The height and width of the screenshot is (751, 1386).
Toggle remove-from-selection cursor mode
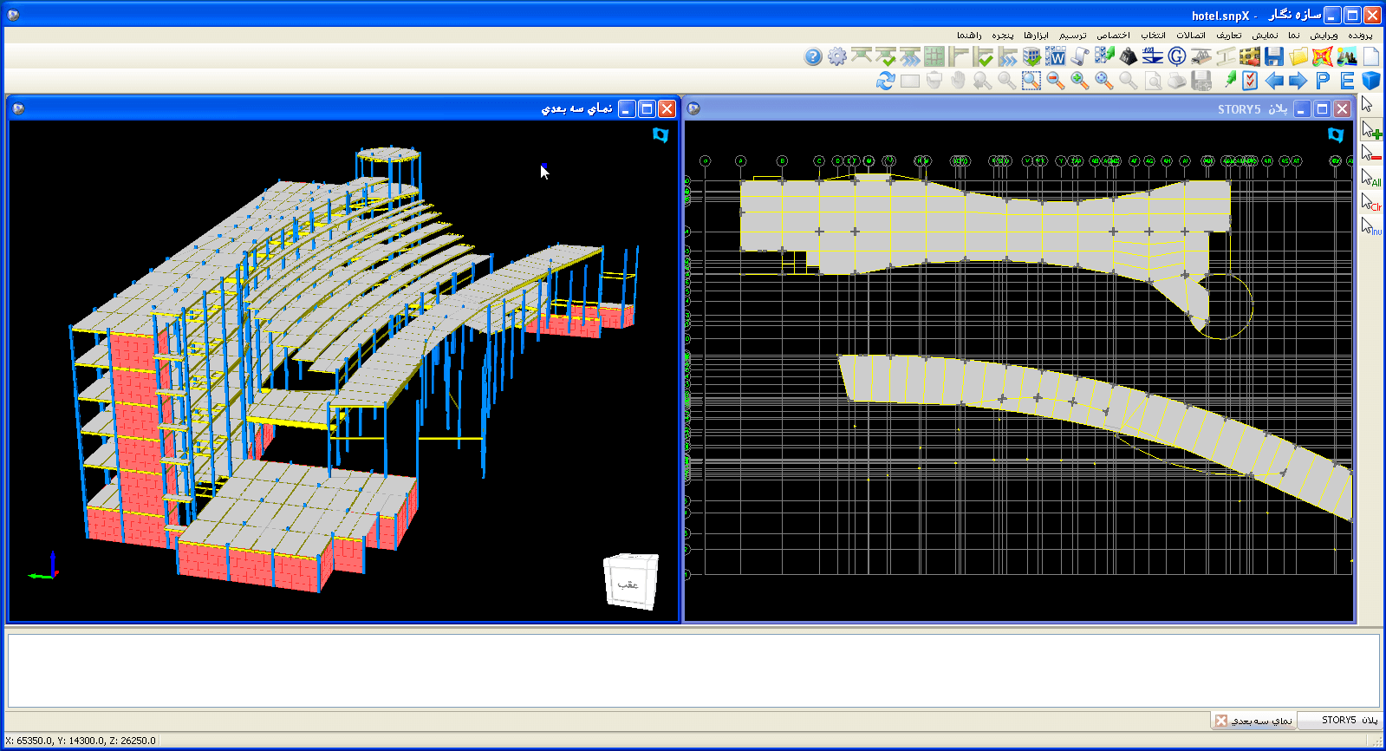coord(1370,153)
